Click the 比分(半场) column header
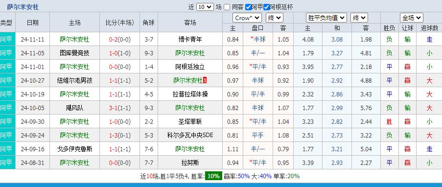Screen dimensions: 442x187 coord(120,23)
